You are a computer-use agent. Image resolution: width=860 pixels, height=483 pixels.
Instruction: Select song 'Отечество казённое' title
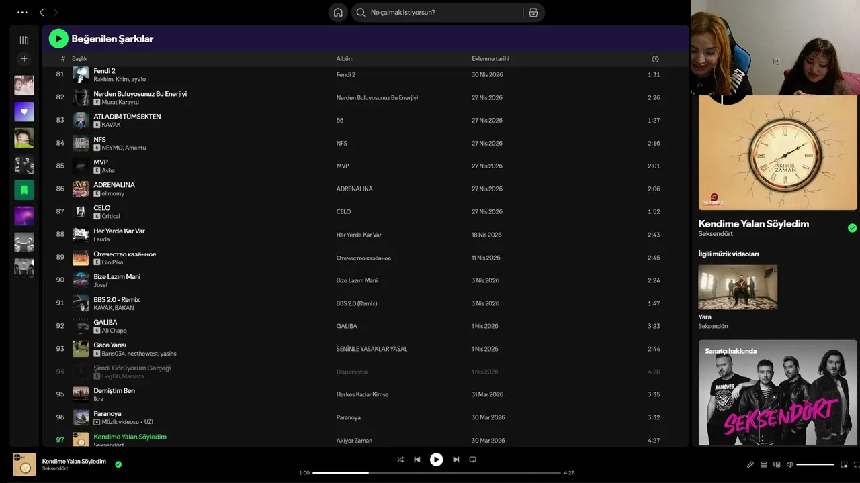[x=125, y=254]
